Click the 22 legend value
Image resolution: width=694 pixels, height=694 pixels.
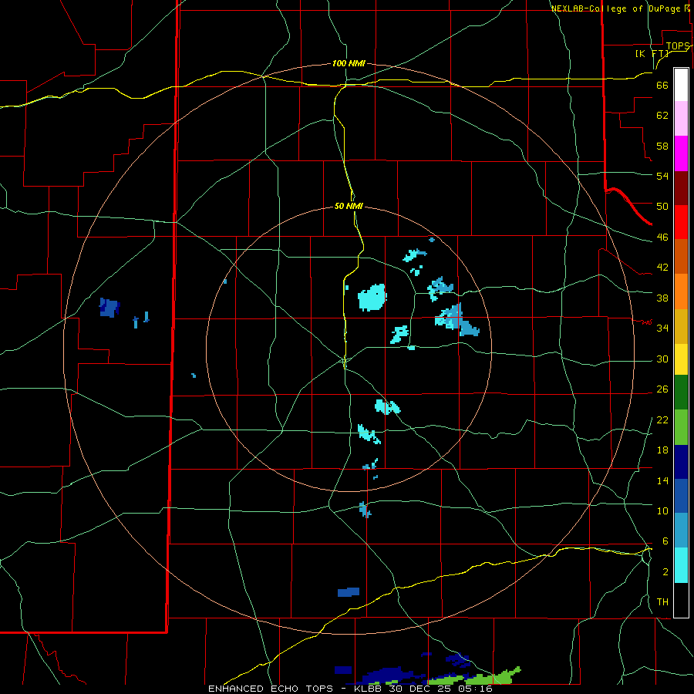pyautogui.click(x=662, y=420)
